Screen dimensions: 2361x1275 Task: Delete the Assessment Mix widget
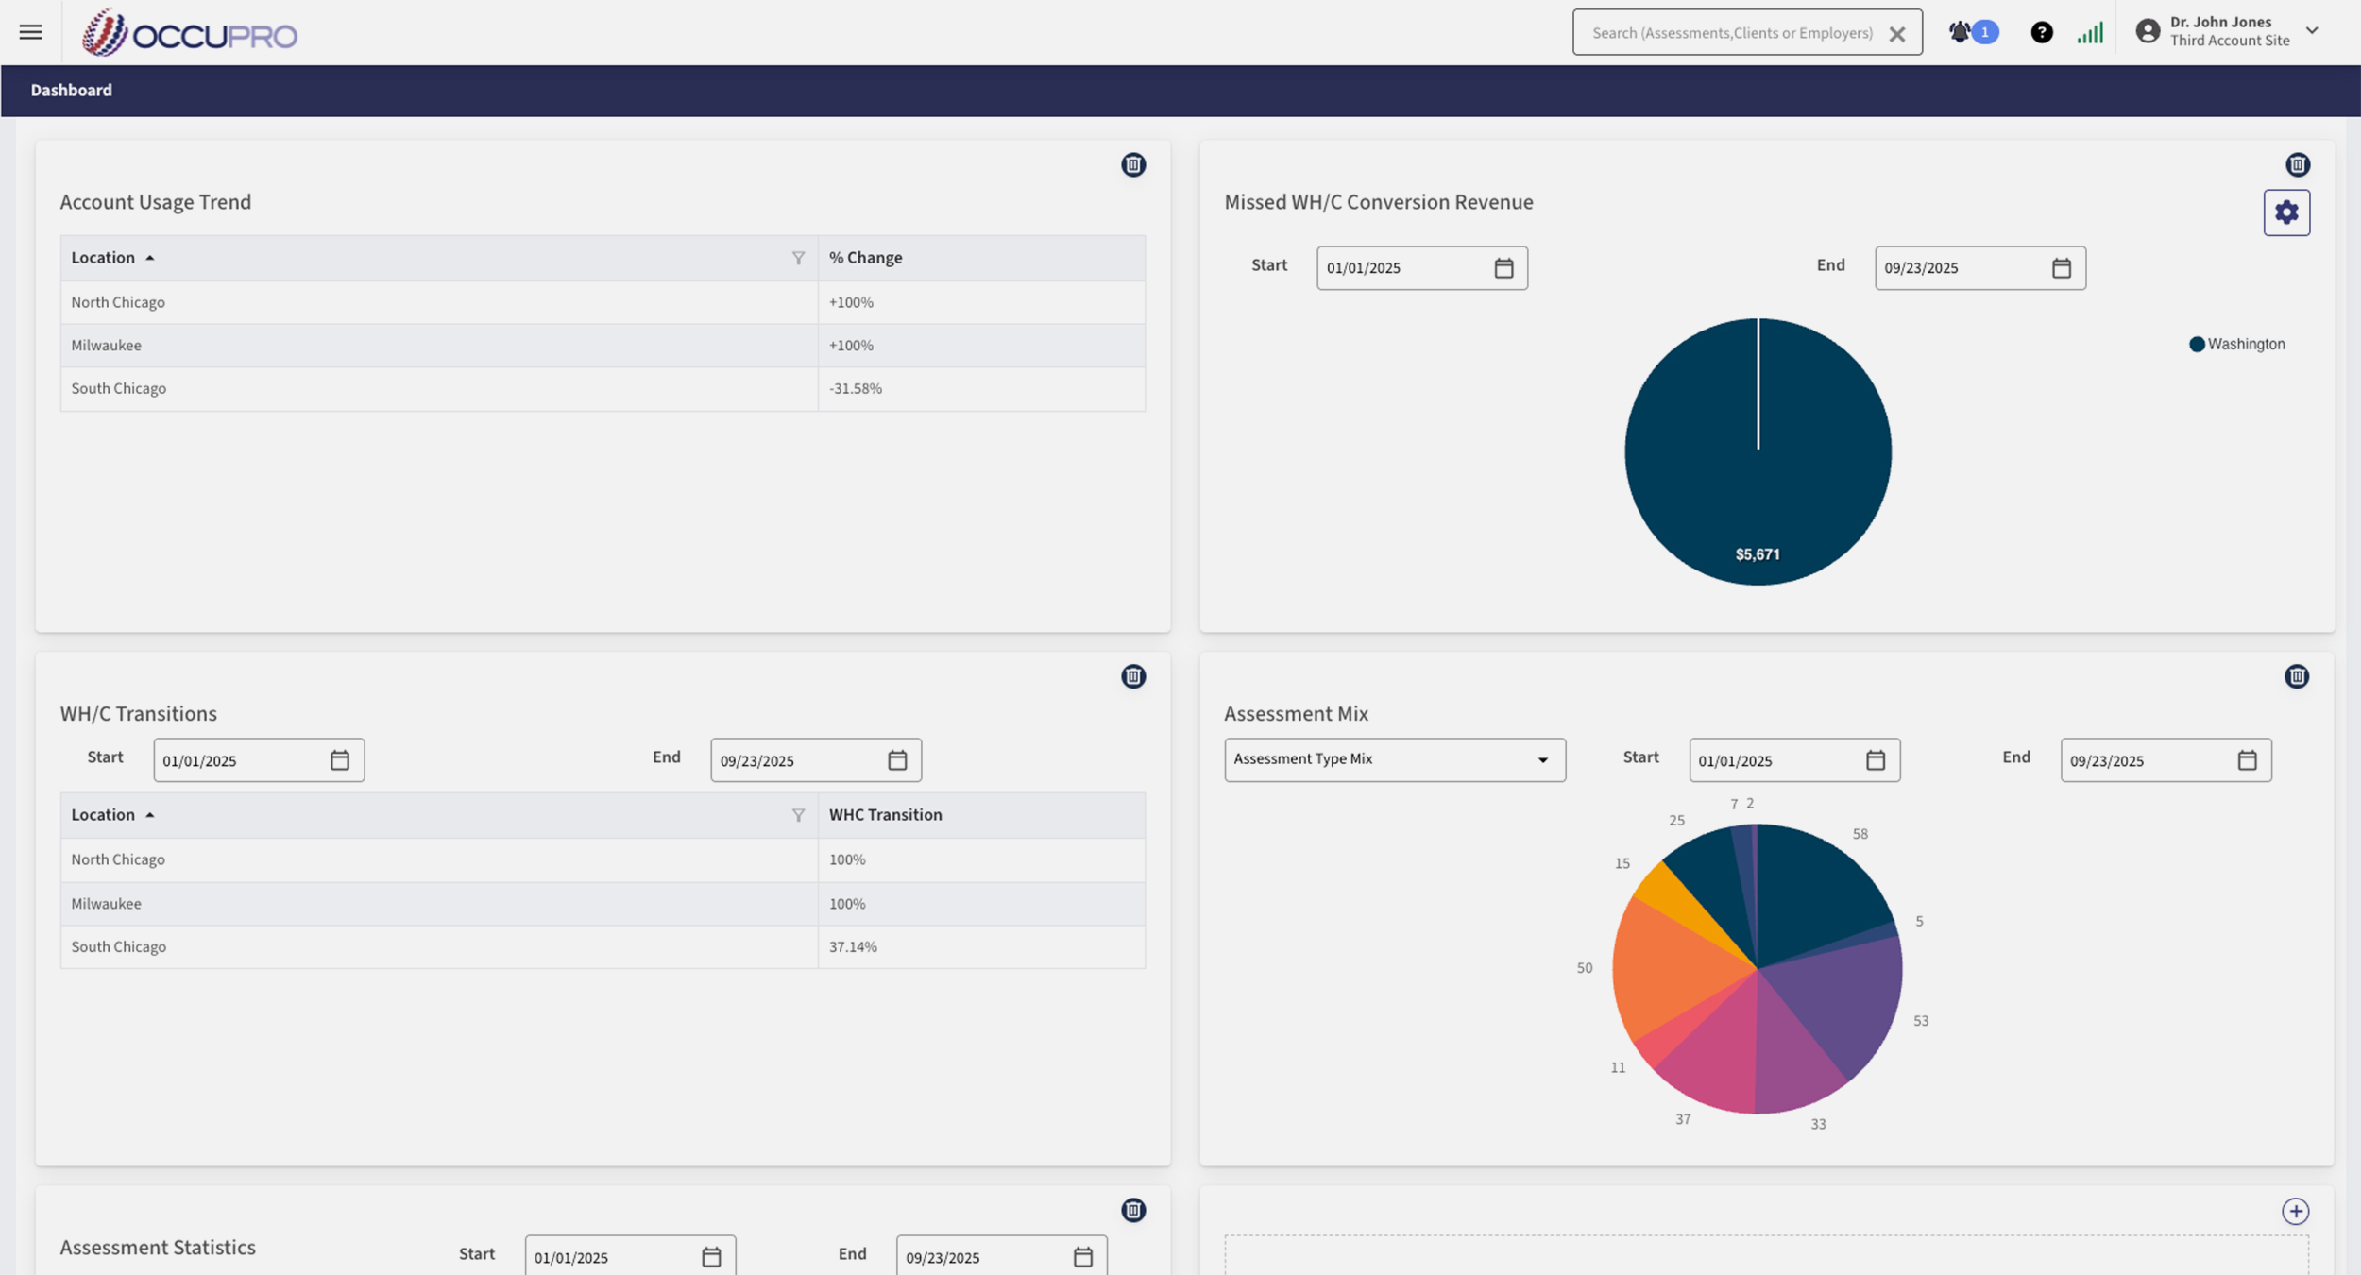click(x=2296, y=676)
